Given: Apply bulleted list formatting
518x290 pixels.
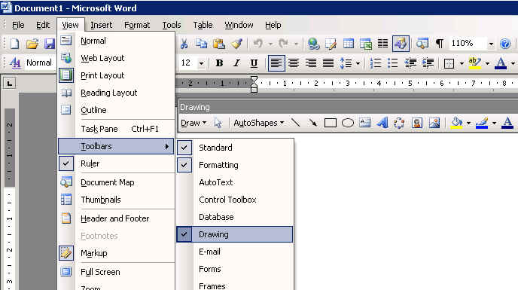Looking at the screenshot, I should (393, 63).
